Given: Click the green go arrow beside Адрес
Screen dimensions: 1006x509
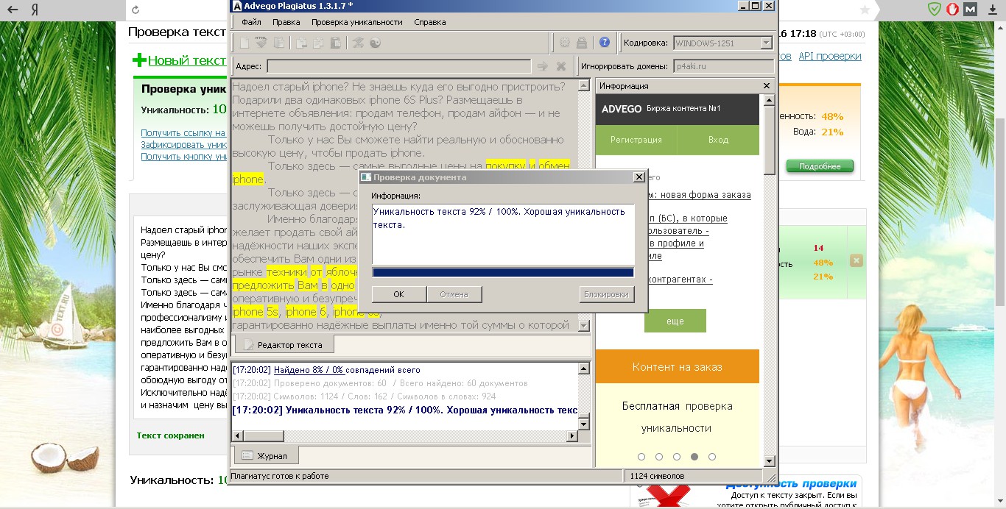Looking at the screenshot, I should click(543, 66).
